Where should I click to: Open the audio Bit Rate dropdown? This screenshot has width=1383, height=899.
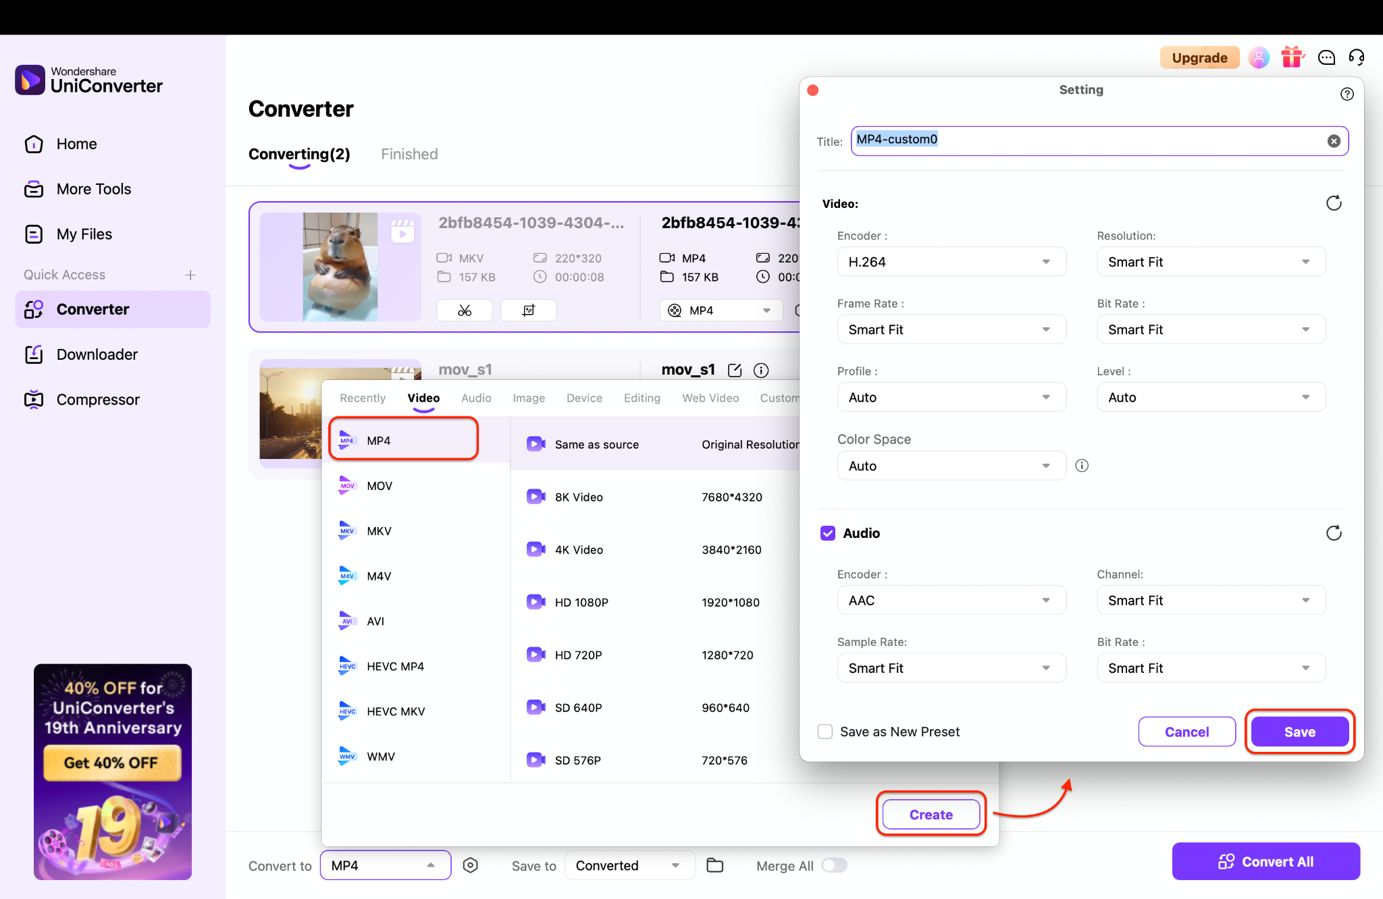click(x=1211, y=668)
